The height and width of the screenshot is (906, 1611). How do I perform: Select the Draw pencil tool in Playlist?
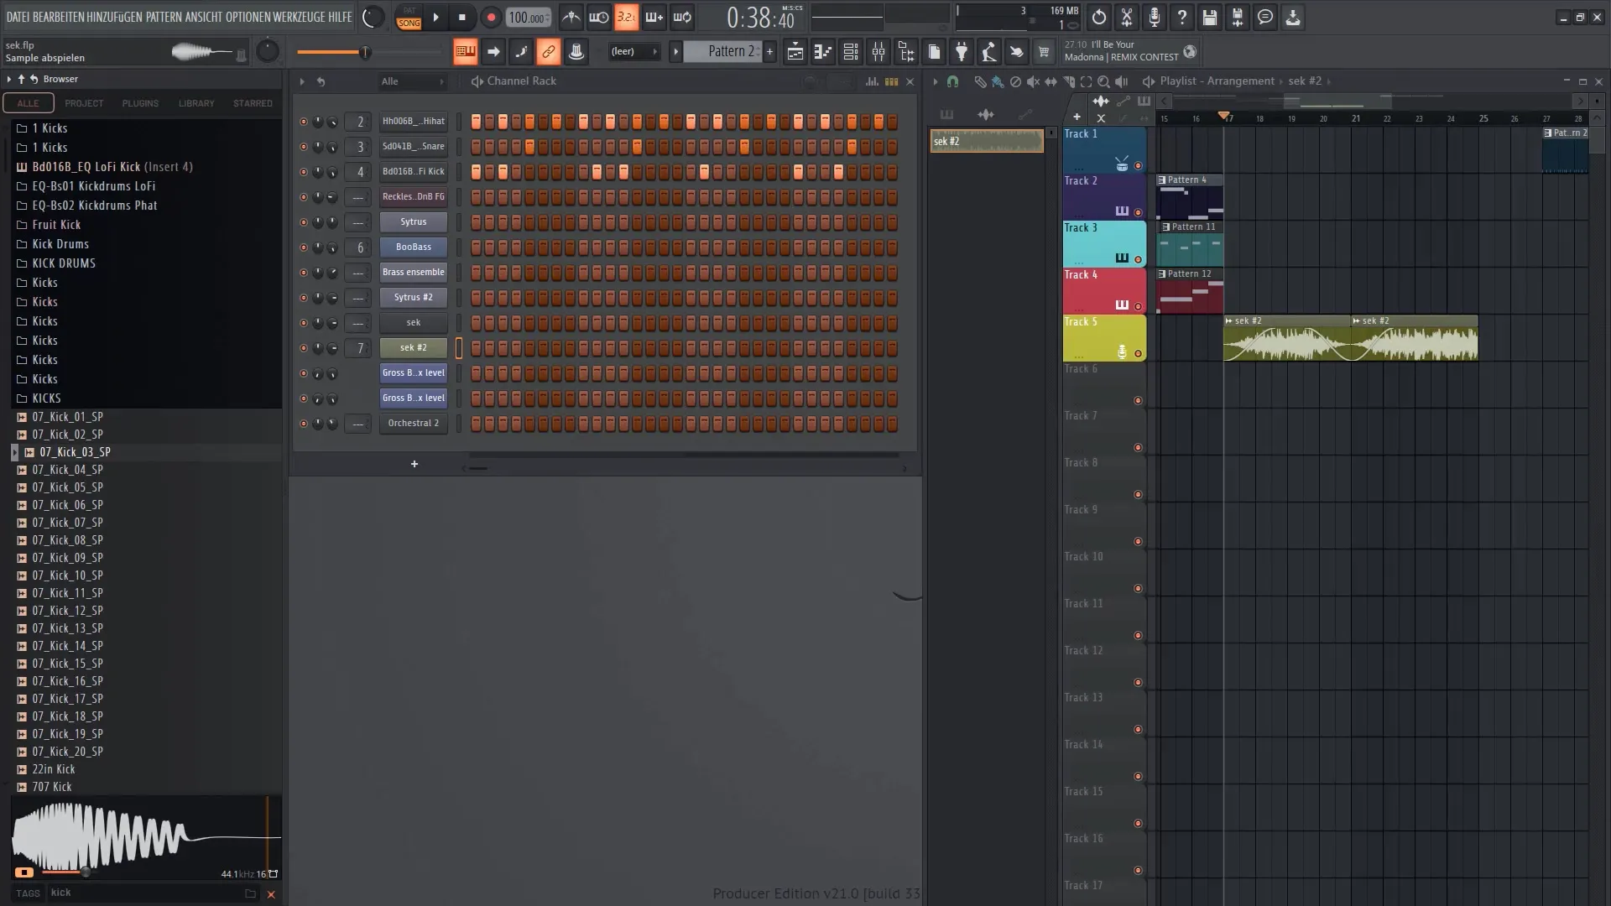click(979, 81)
